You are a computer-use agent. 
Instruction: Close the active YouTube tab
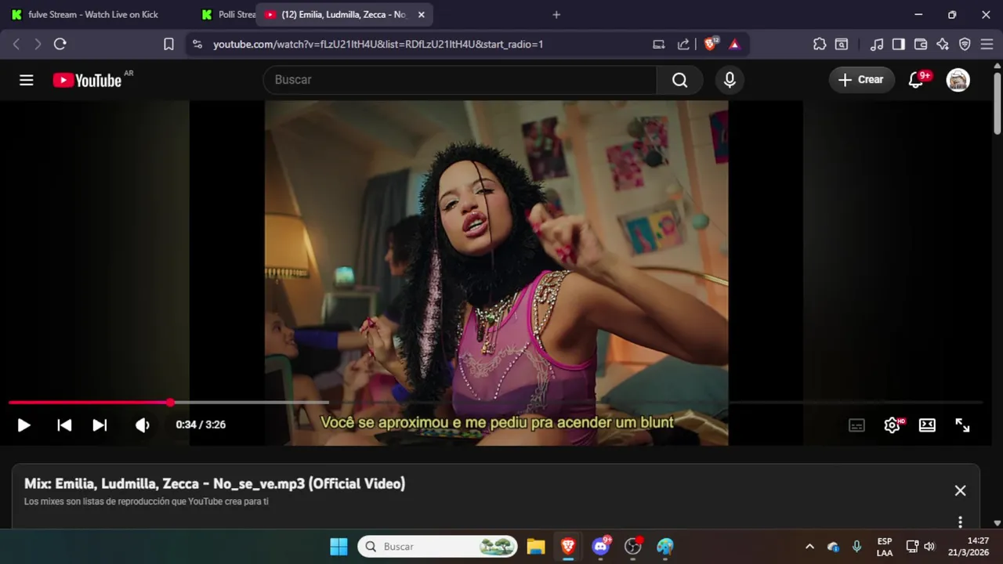point(421,15)
